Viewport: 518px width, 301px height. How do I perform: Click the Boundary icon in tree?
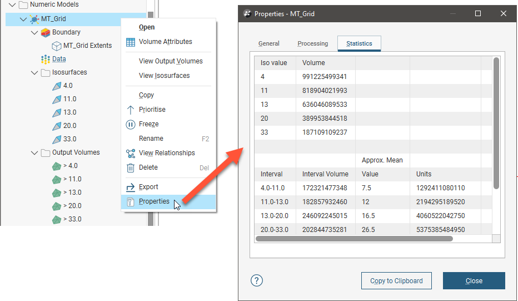pyautogui.click(x=46, y=32)
